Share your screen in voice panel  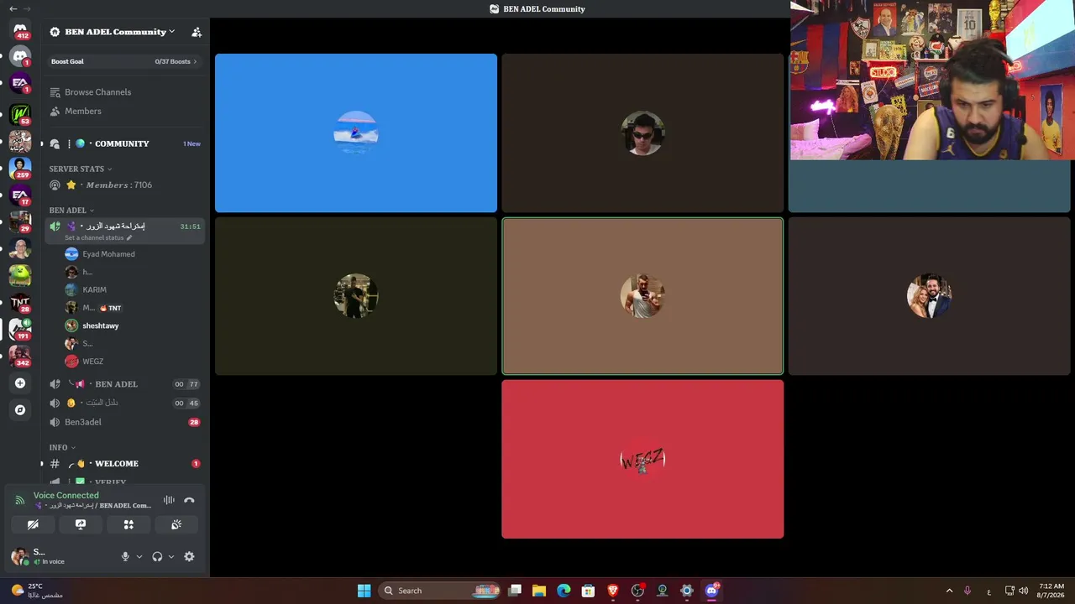pos(81,524)
